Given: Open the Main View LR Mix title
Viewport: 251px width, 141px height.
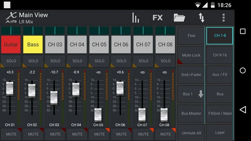Looking at the screenshot, I should (x=33, y=18).
